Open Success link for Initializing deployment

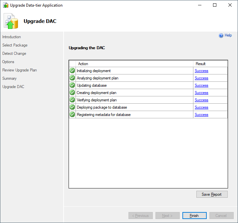tap(201, 71)
